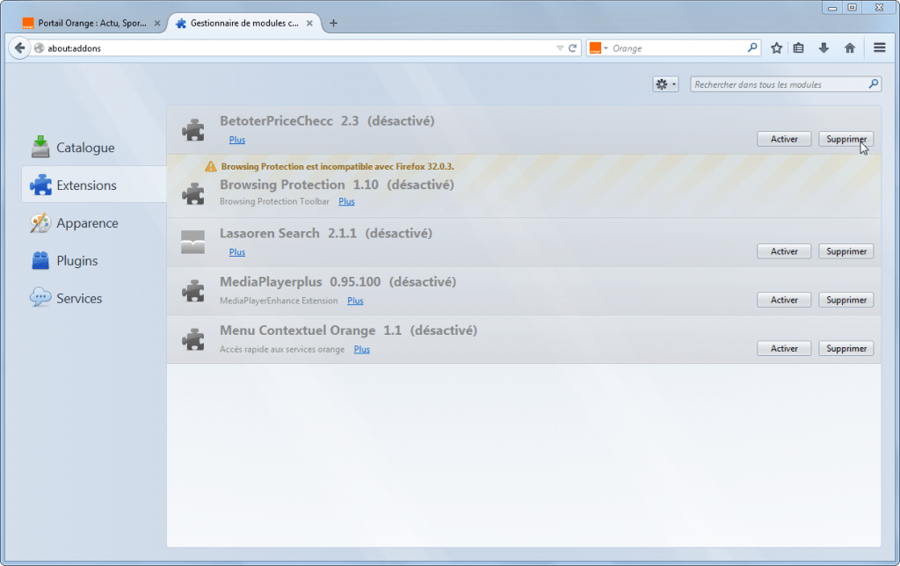Remove Menu Contextuel Orange with Supprimer
Screen dimensions: 900x566
tap(846, 348)
